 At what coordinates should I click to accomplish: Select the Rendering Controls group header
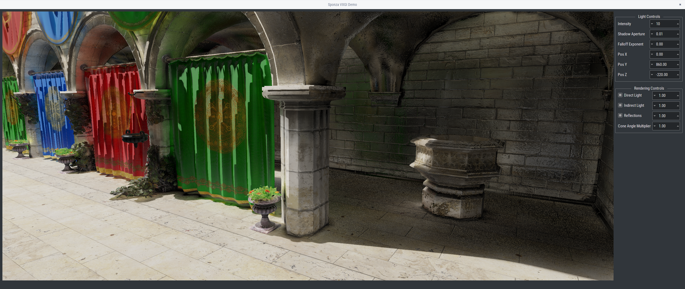point(649,88)
